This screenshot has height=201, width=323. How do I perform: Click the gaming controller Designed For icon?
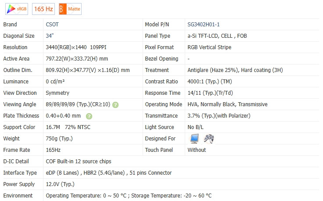(x=209, y=138)
